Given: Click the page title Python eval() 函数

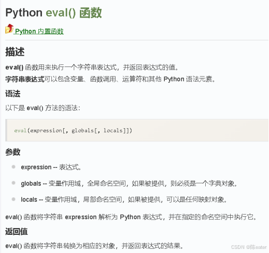Looking at the screenshot, I should [x=53, y=13].
